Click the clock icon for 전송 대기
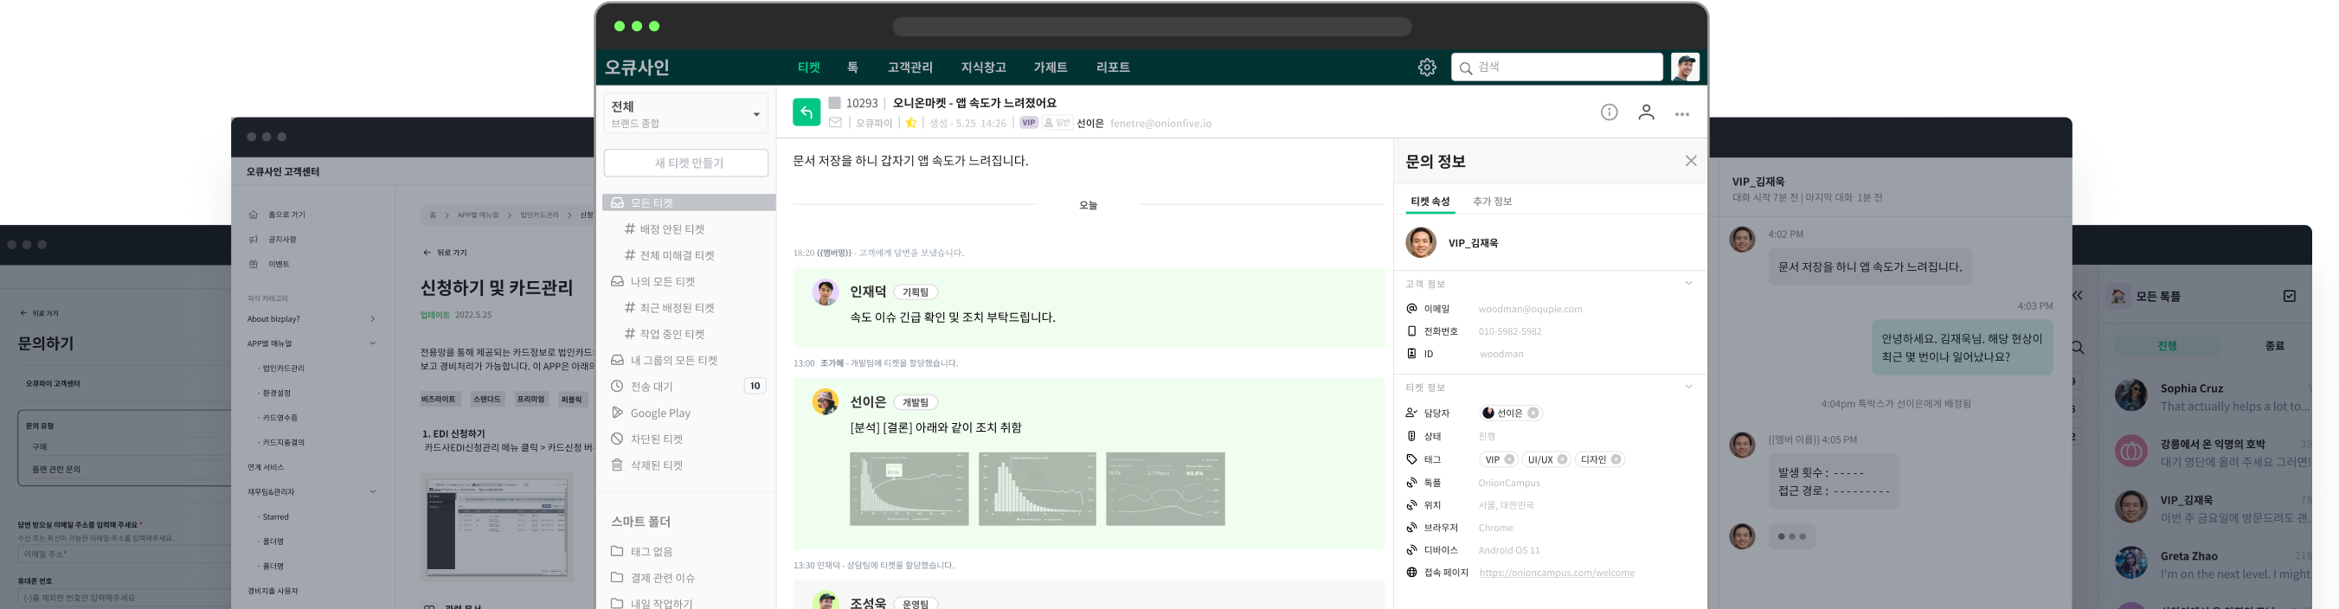This screenshot has height=609, width=2339. pyautogui.click(x=616, y=386)
